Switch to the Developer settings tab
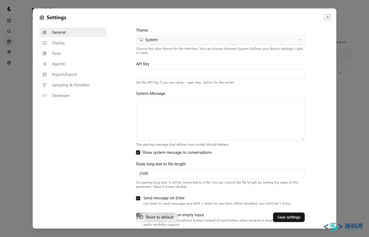The image size is (369, 237). [x=73, y=96]
